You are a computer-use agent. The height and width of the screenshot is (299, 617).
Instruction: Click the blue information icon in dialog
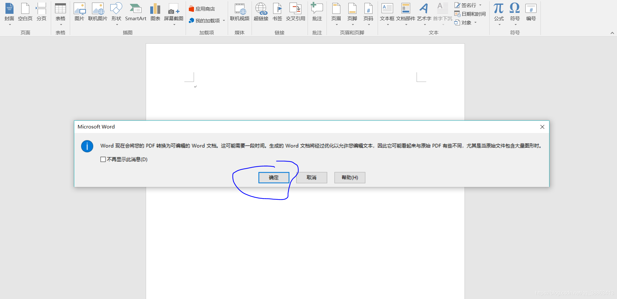point(87,146)
